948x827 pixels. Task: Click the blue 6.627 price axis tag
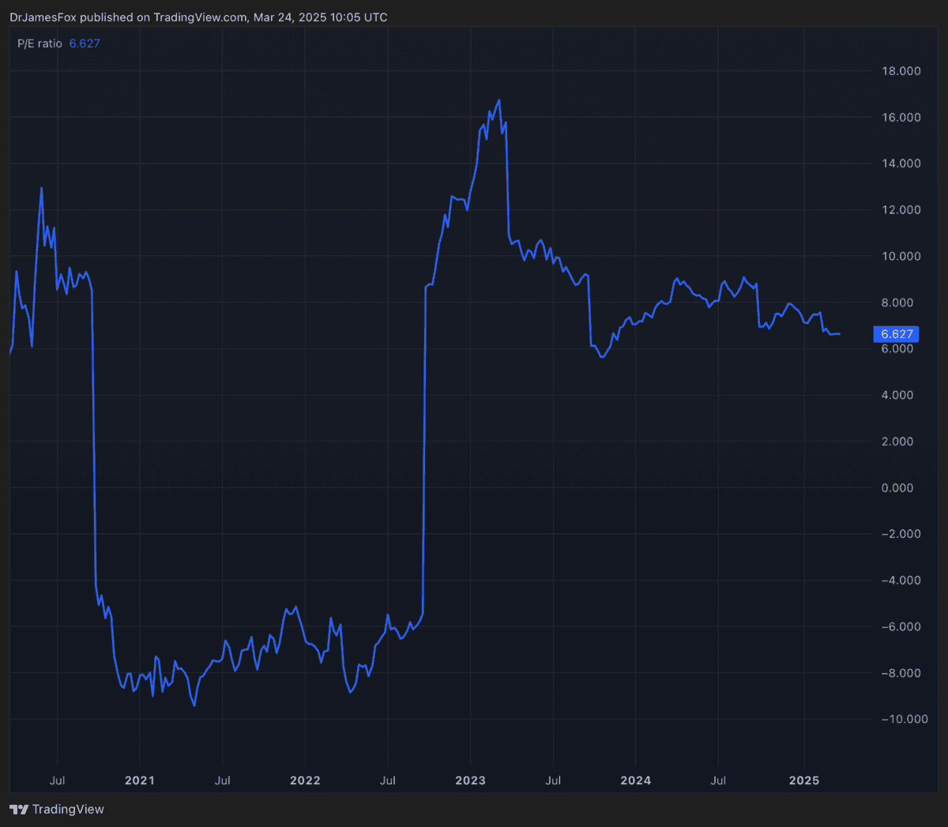897,334
